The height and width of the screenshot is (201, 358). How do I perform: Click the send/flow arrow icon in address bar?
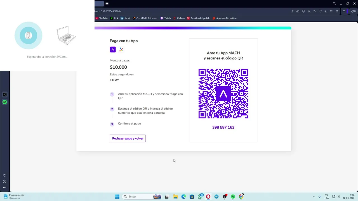(315, 11)
